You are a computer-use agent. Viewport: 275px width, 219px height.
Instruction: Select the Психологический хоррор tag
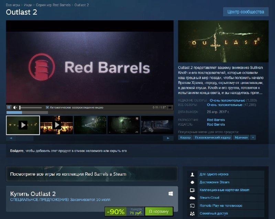coord(213,138)
